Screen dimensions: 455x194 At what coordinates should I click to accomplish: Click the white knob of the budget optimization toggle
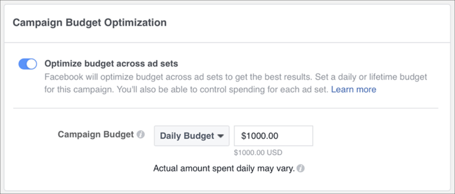[x=32, y=64]
